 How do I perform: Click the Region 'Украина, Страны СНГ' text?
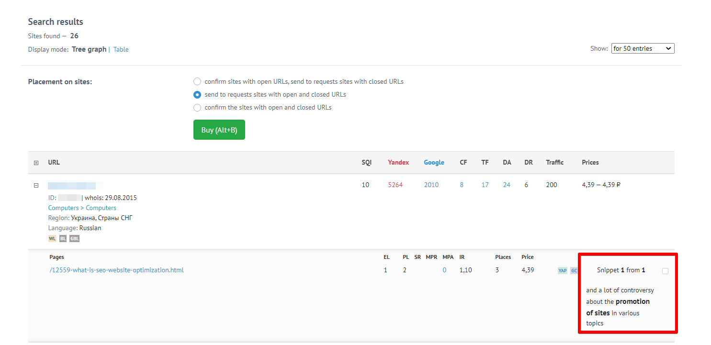pos(102,218)
